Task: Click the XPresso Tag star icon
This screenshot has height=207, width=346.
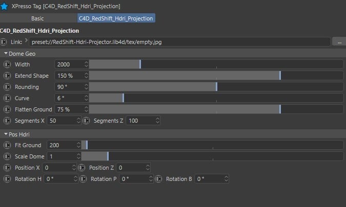Action: click(x=4, y=6)
